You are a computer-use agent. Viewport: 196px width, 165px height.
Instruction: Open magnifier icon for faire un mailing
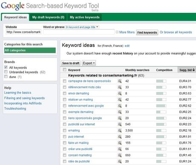120,143
